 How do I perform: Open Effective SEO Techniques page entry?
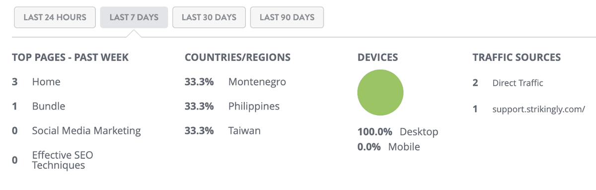click(x=63, y=160)
